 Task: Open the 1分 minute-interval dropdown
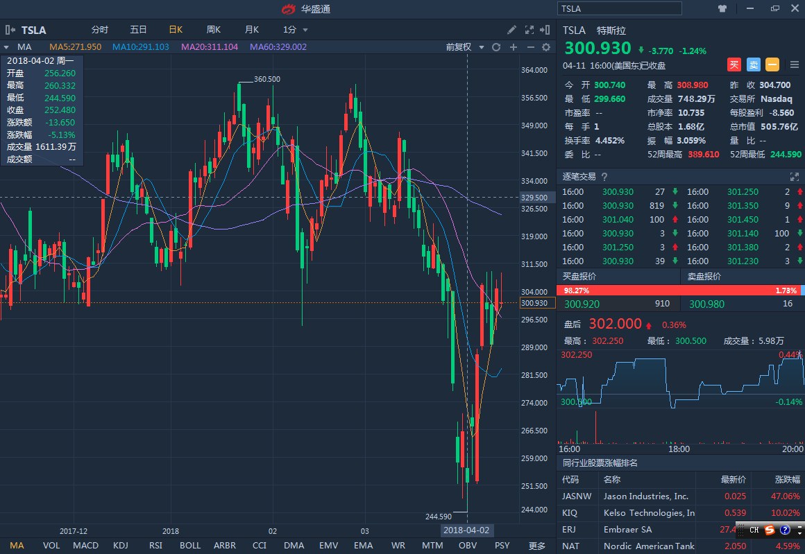(x=295, y=30)
